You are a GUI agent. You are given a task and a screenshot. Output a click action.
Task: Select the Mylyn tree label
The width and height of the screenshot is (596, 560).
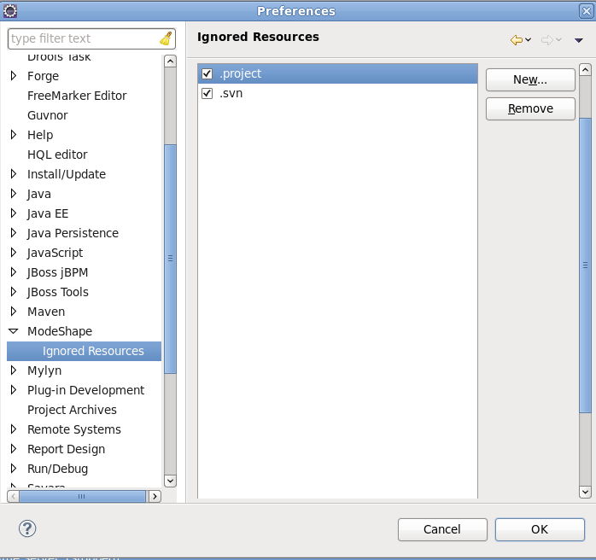coord(44,370)
